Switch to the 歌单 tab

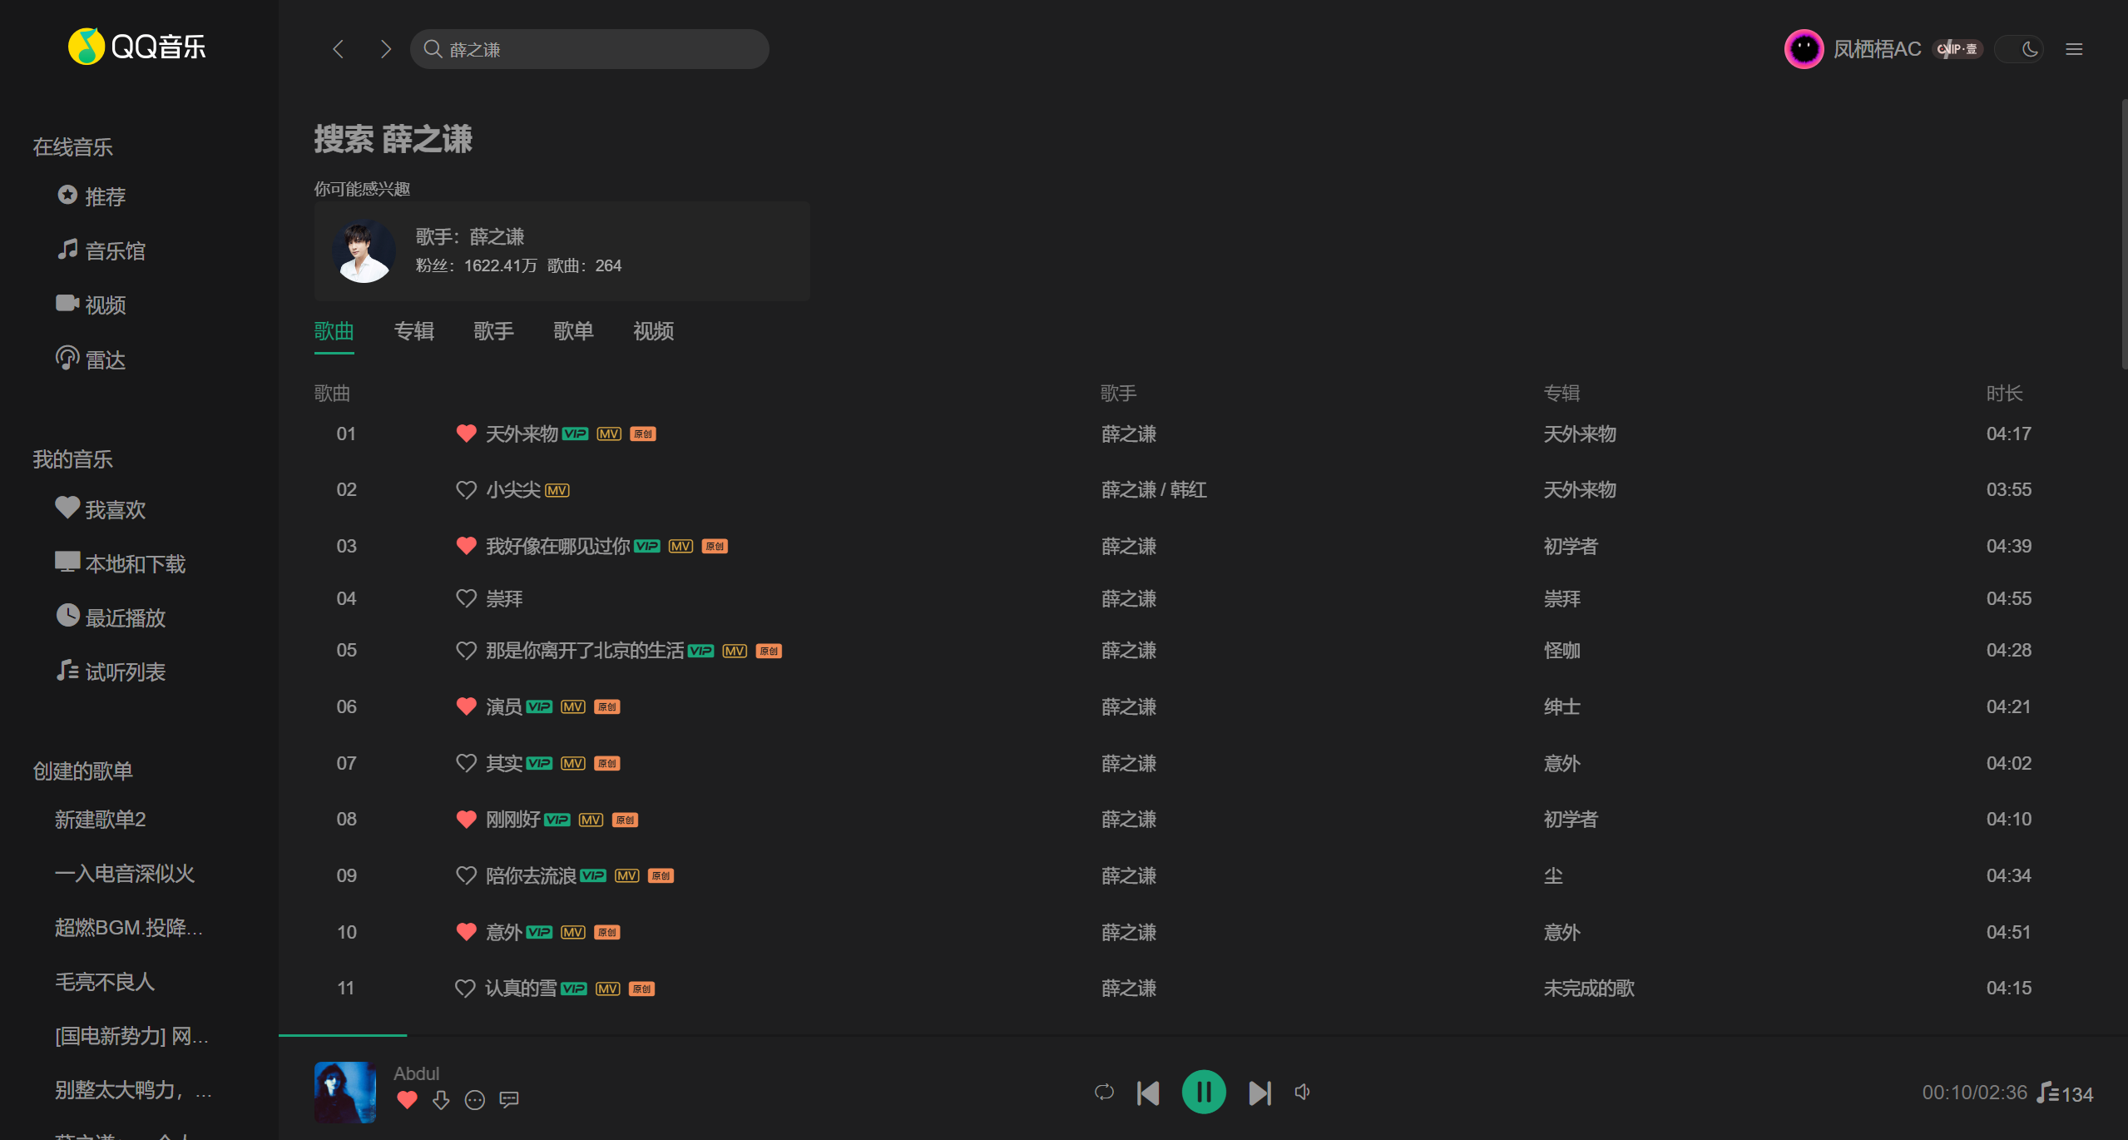573,331
